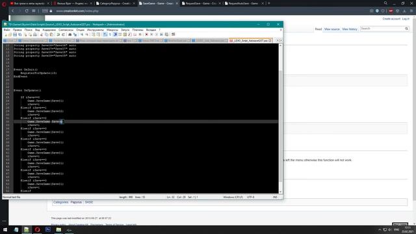Image resolution: width=416 pixels, height=234 pixels.
Task: Toggle show all characters
Action: 110,34
